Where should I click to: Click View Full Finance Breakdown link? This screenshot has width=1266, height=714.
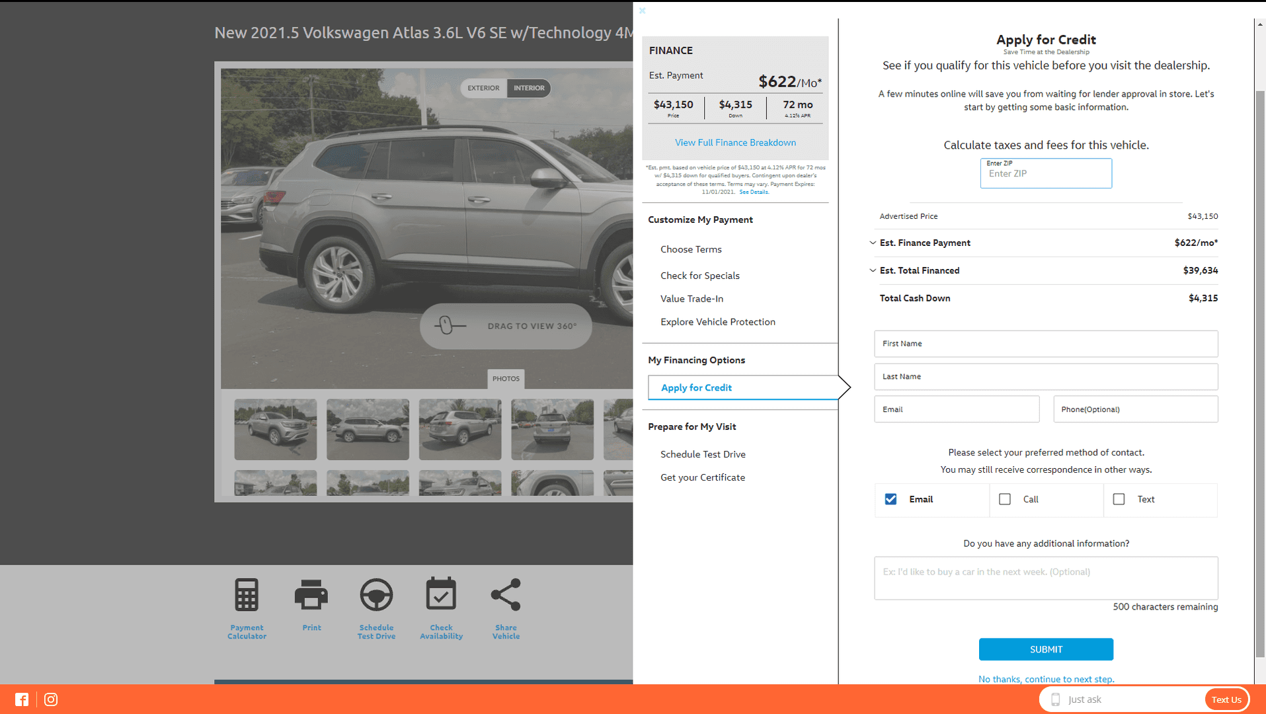click(735, 142)
